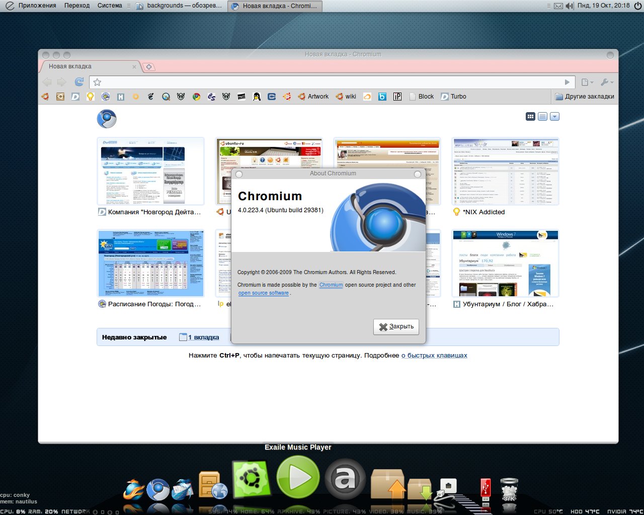Open the Habrahabr 'H' bookmark icon
The width and height of the screenshot is (644, 515).
121,97
